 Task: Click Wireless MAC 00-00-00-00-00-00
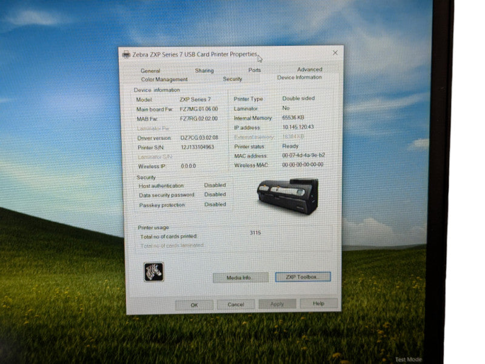(303, 165)
